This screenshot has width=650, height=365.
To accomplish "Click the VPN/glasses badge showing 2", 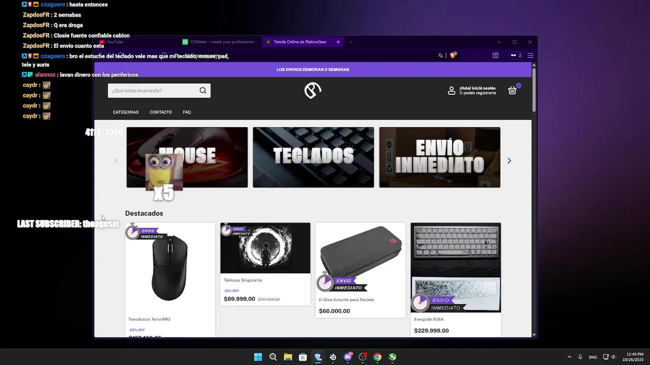I will 516,55.
